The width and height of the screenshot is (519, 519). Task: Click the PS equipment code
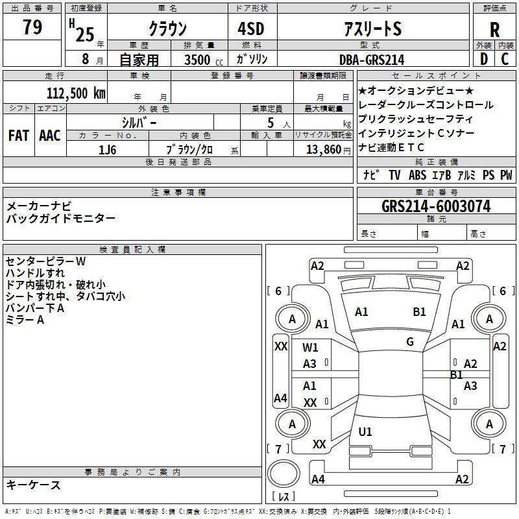[x=489, y=175]
